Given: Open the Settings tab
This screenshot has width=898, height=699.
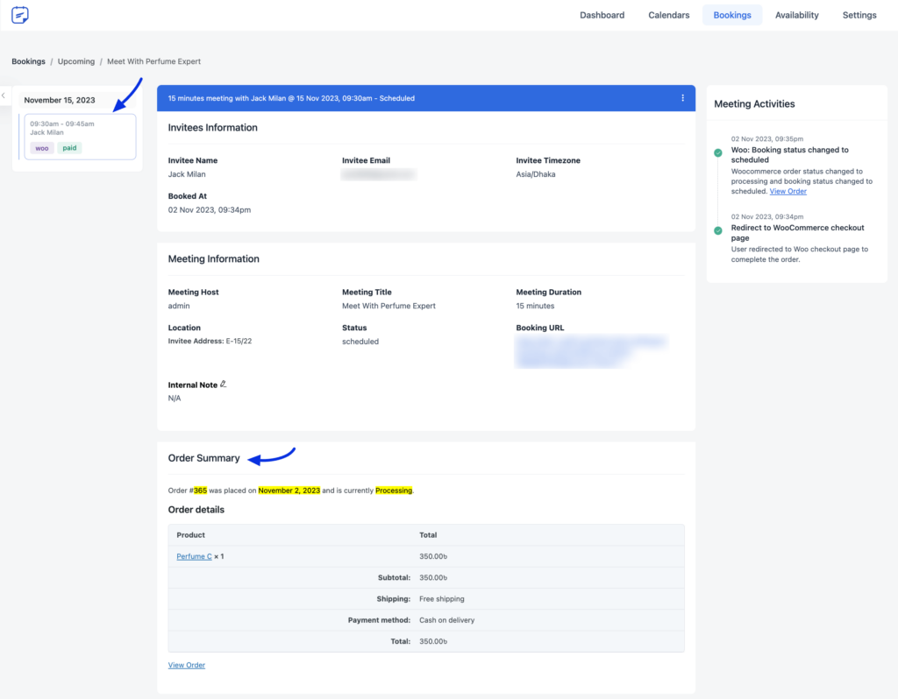Looking at the screenshot, I should (x=859, y=16).
